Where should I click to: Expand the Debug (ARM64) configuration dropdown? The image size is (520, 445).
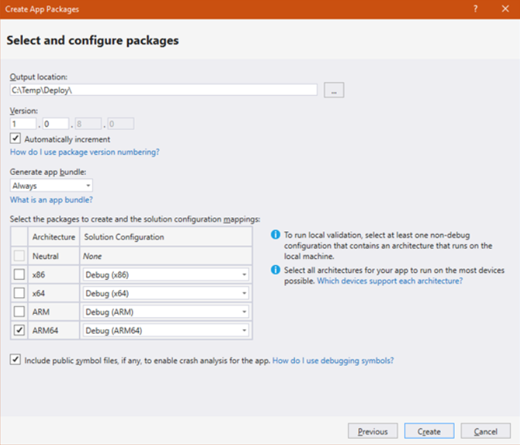coord(165,330)
